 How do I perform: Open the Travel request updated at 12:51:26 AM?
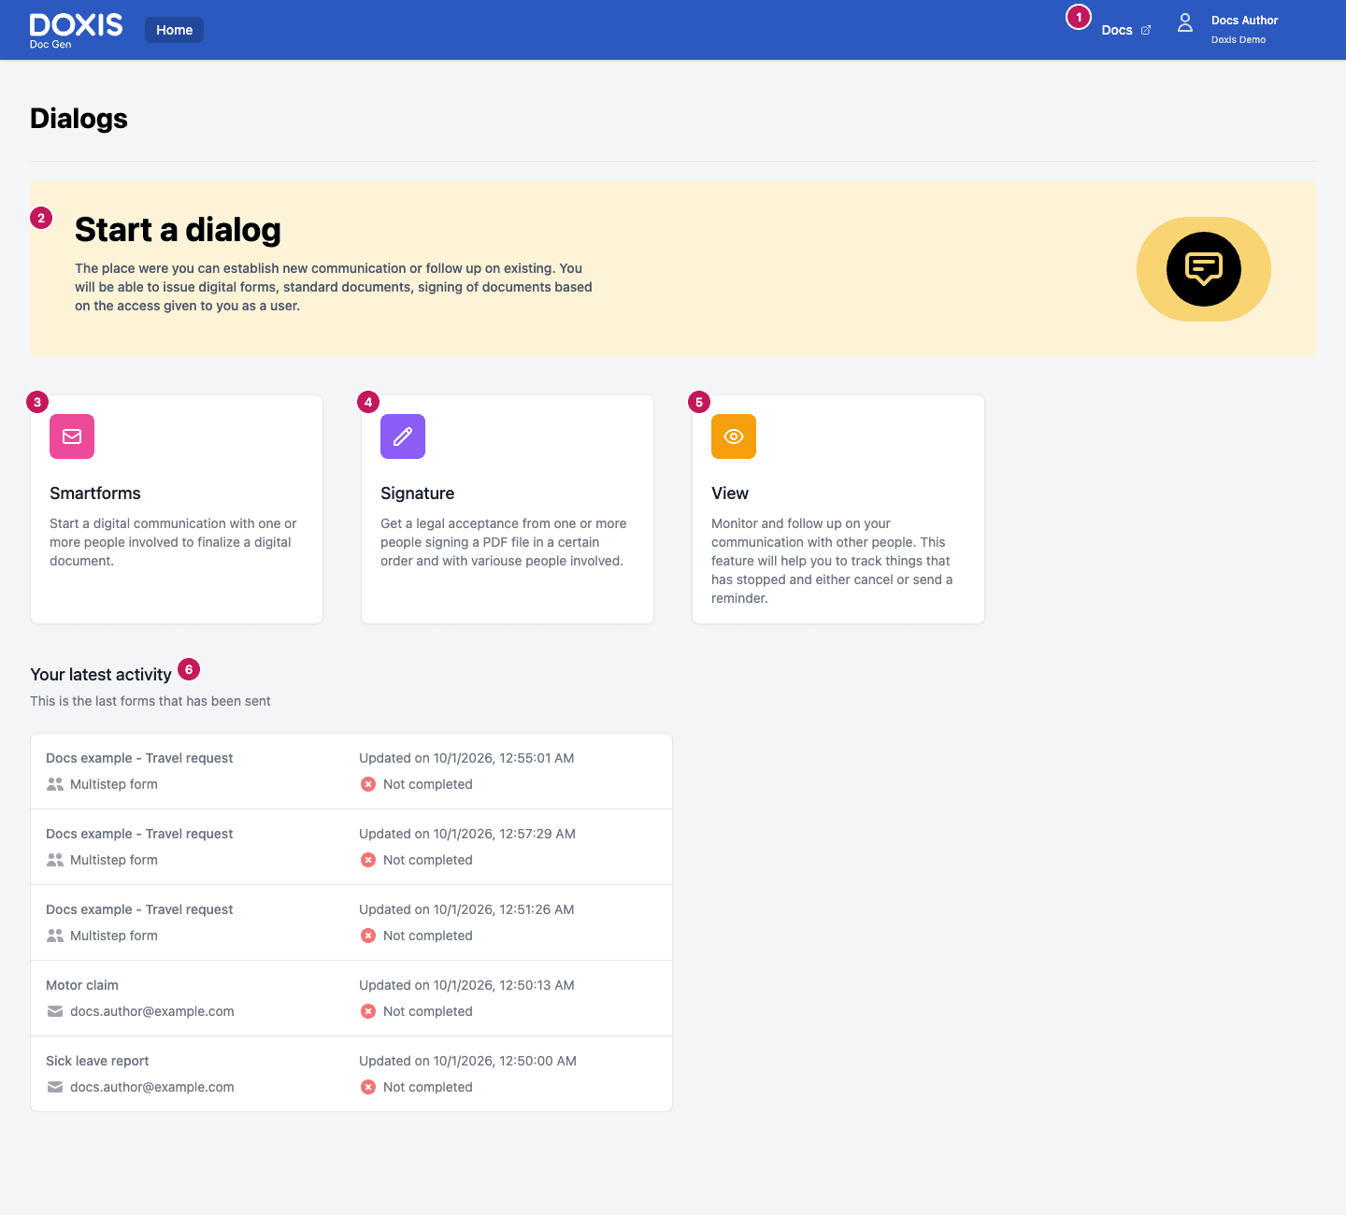point(351,922)
